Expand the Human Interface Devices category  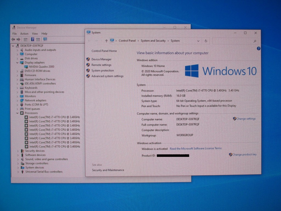[17, 79]
